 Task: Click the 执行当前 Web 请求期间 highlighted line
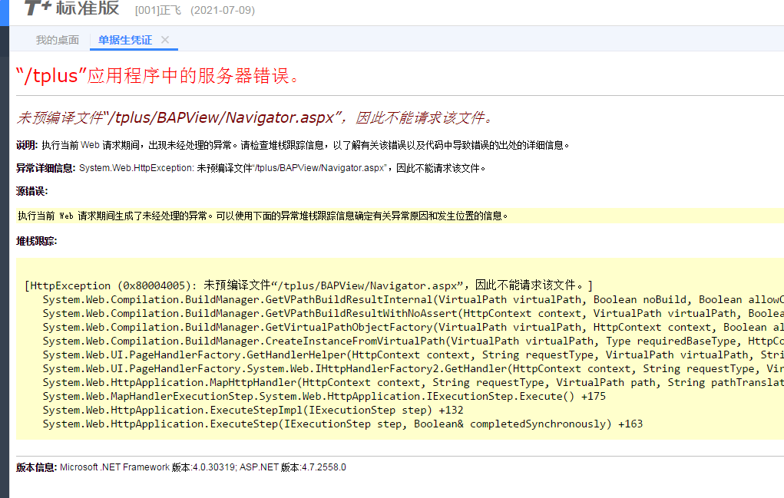(263, 216)
